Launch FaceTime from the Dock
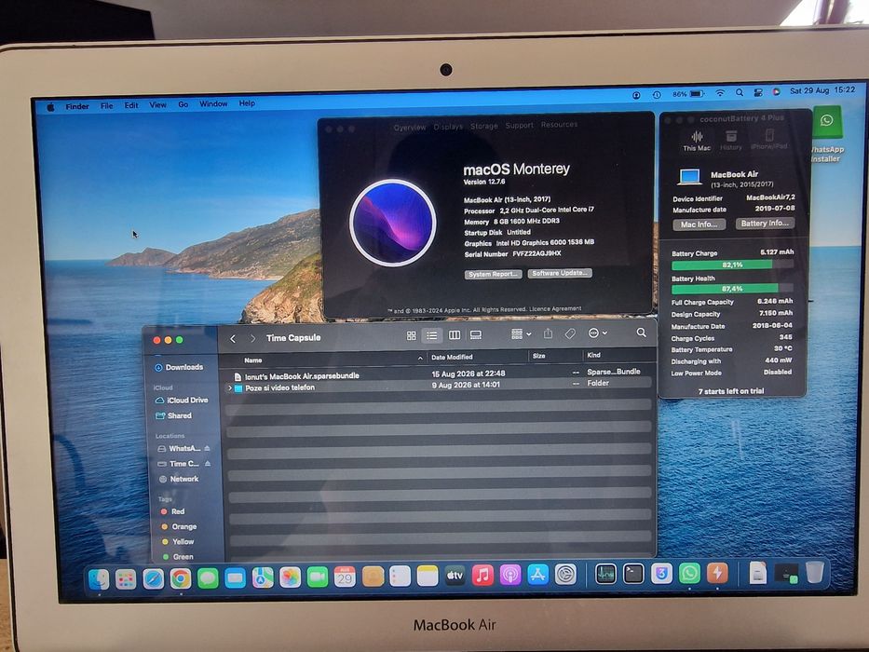Screen dimensions: 869x652 (x=318, y=577)
